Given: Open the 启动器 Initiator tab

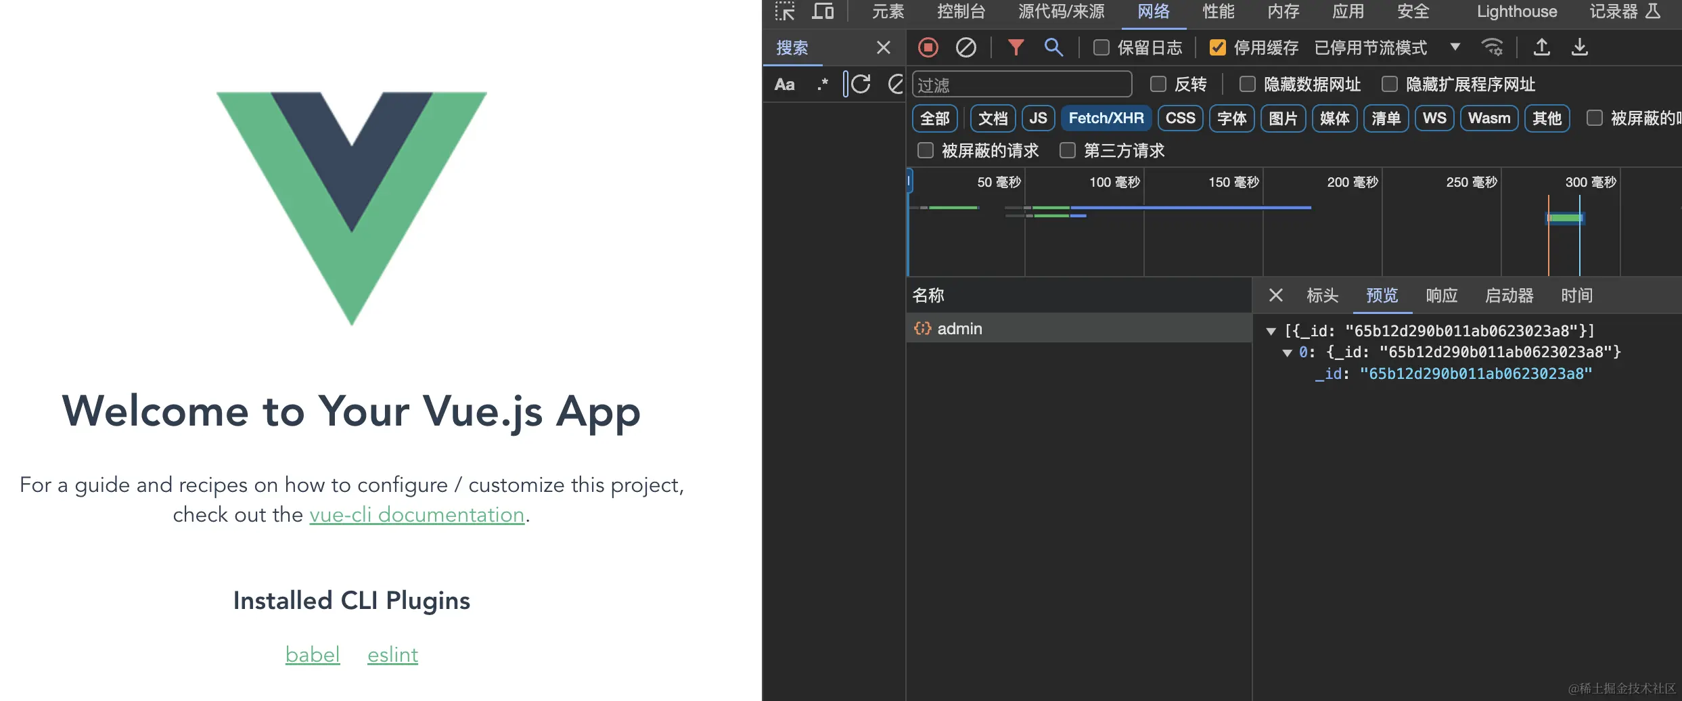Looking at the screenshot, I should pos(1509,295).
